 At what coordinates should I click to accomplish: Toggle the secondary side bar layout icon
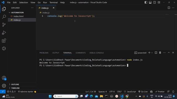[x=154, y=2]
